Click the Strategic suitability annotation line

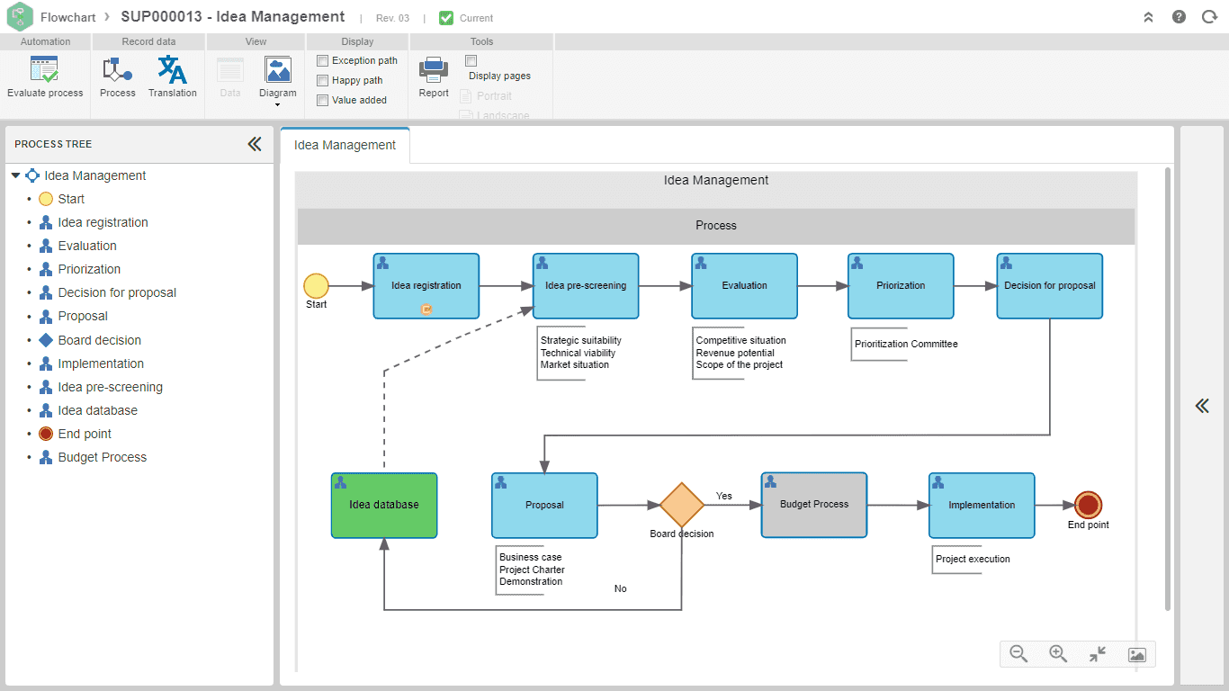pos(580,341)
